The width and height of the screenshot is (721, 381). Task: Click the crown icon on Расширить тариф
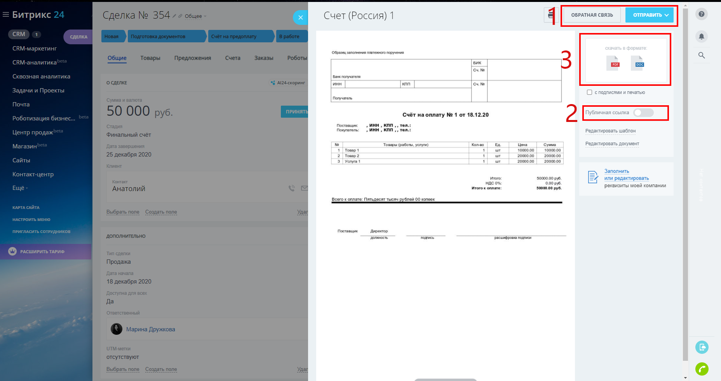pos(12,251)
